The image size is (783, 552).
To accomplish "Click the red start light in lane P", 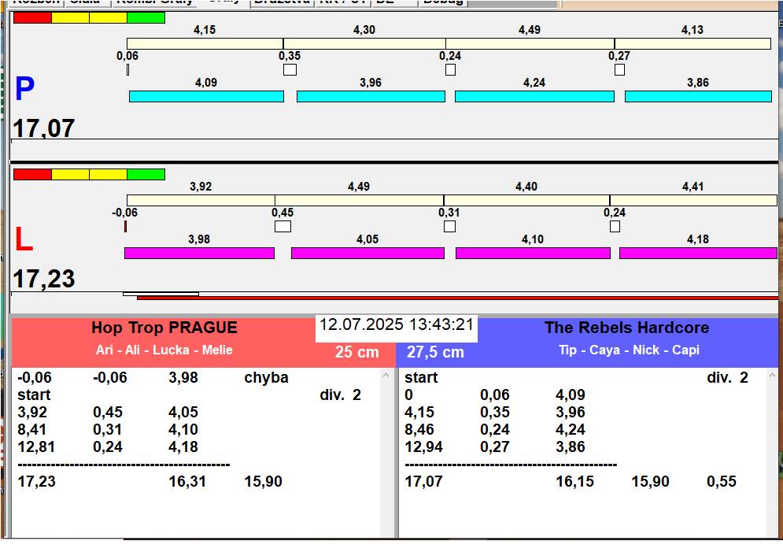I will coord(32,17).
